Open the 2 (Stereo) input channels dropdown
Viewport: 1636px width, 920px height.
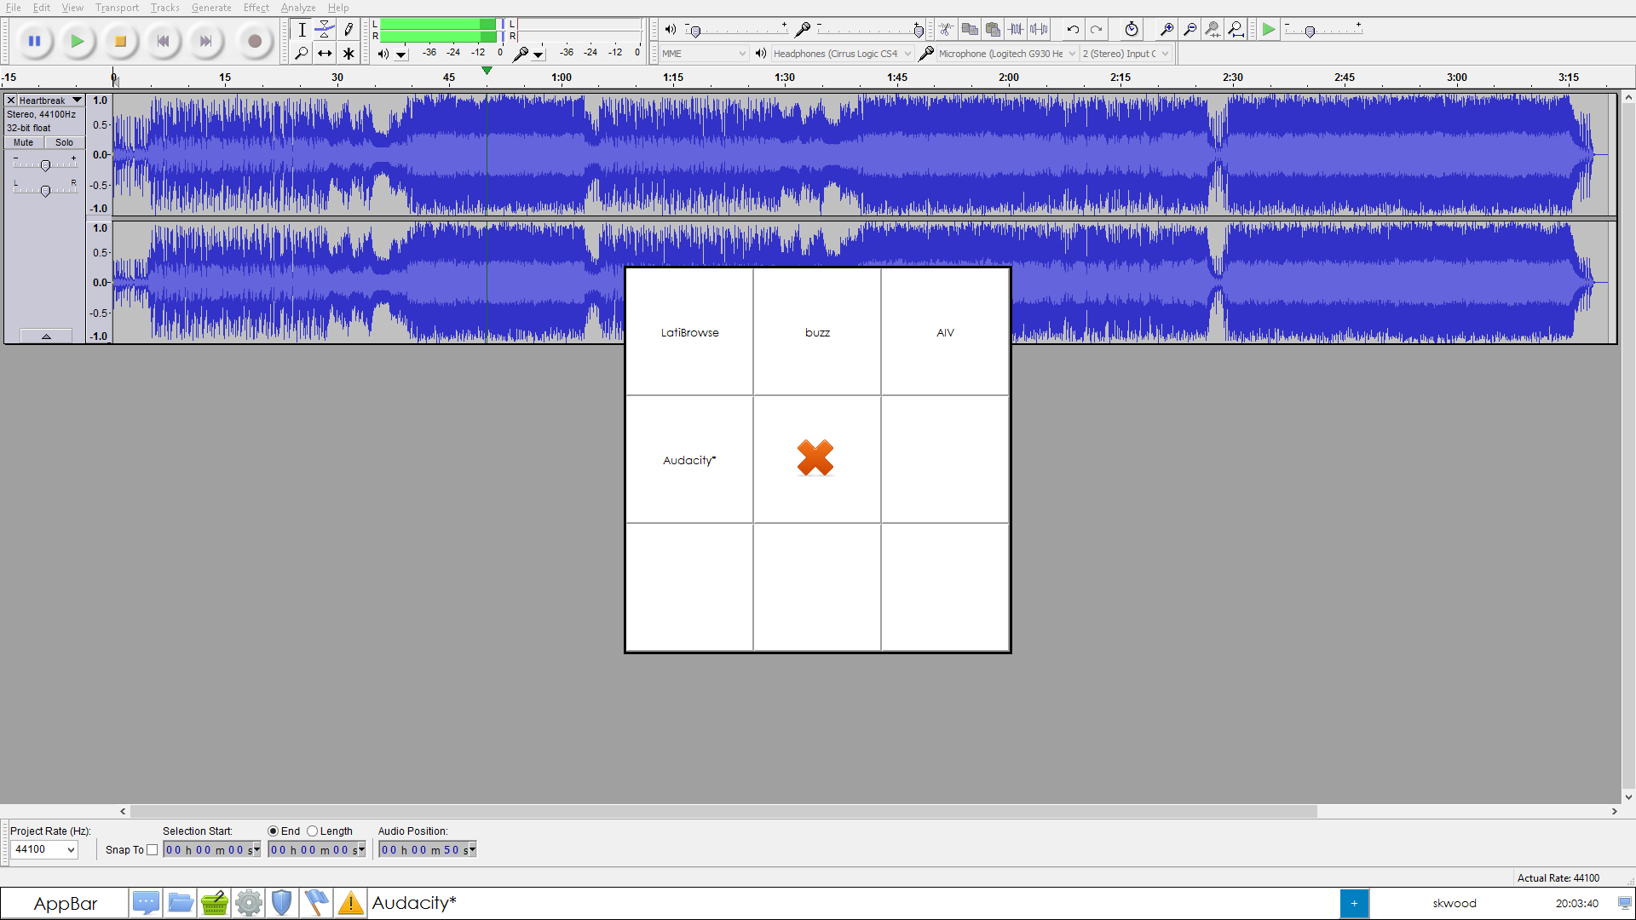pyautogui.click(x=1126, y=53)
